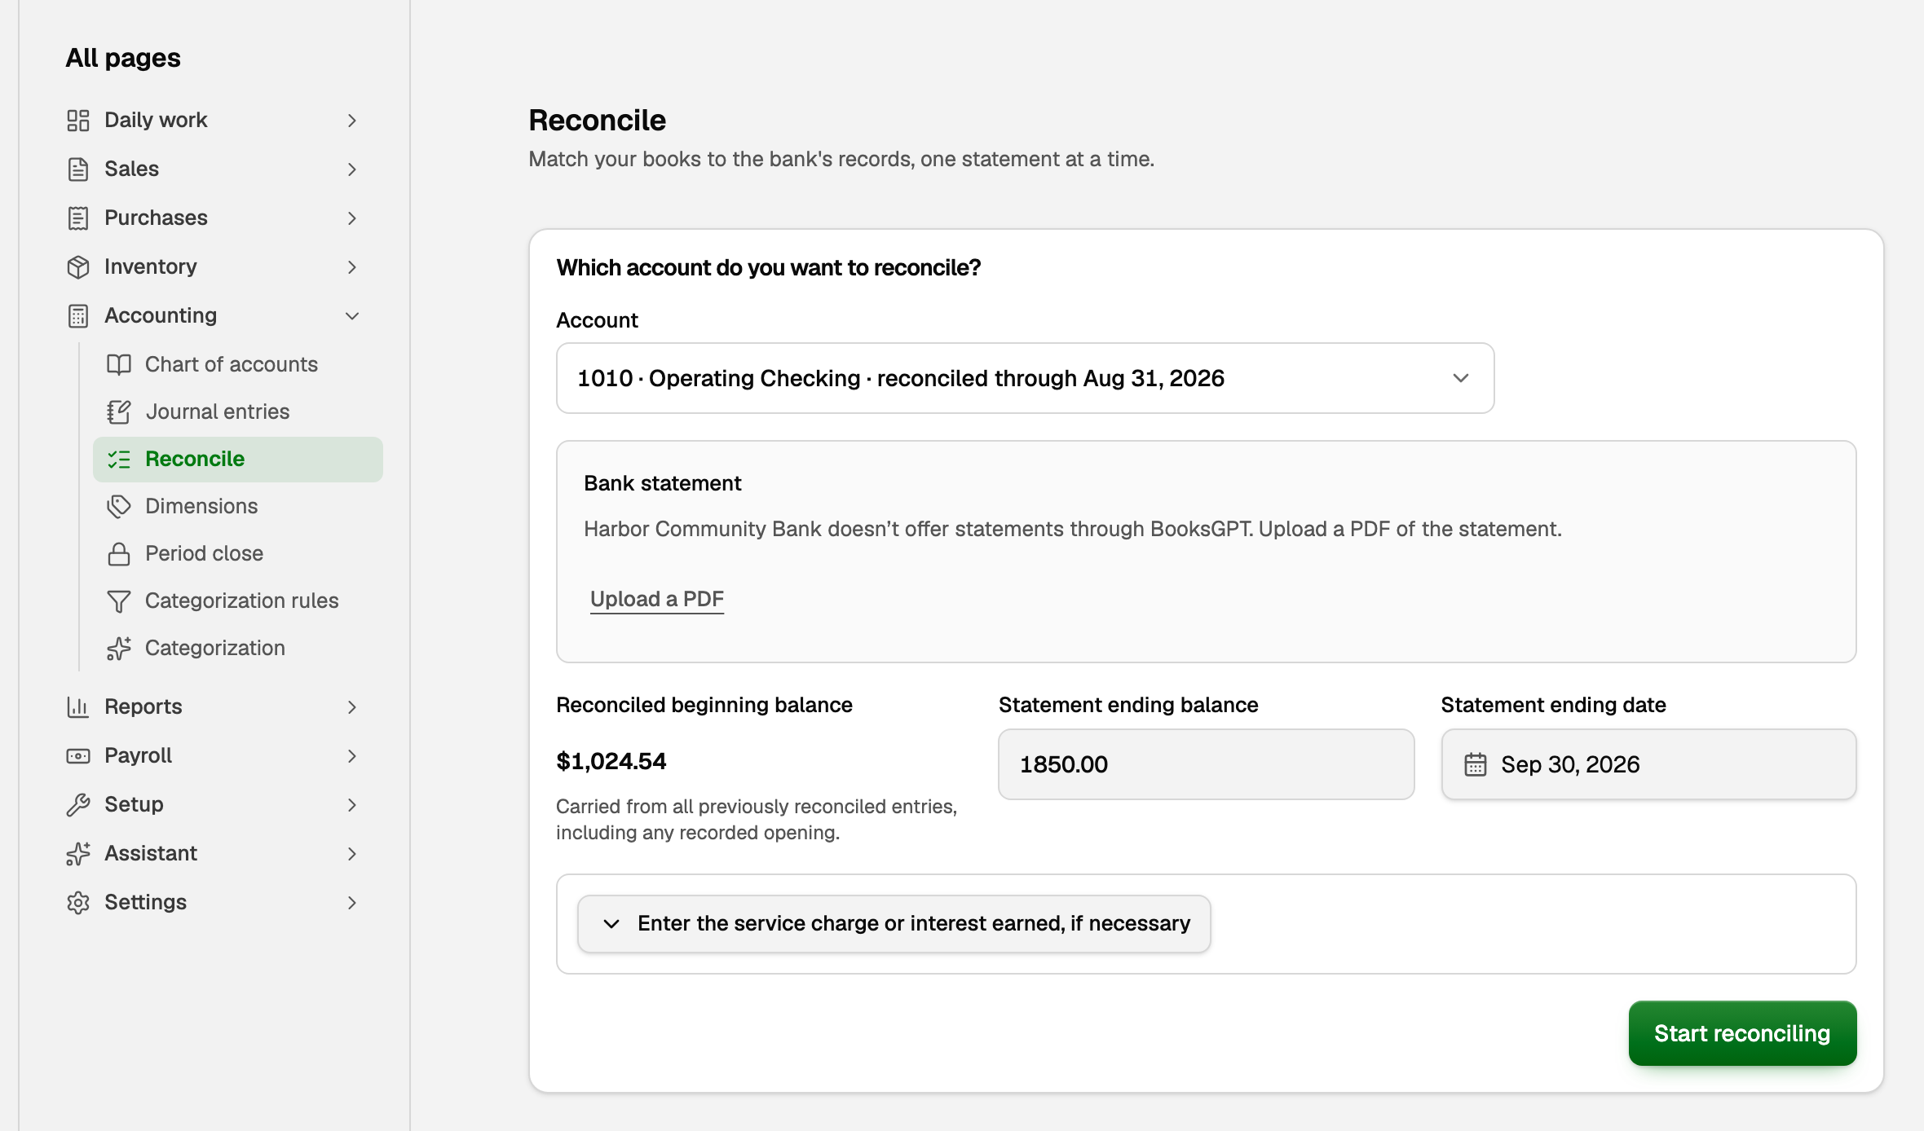The width and height of the screenshot is (1924, 1131).
Task: Click the Categorization sparkle icon
Action: pyautogui.click(x=119, y=649)
